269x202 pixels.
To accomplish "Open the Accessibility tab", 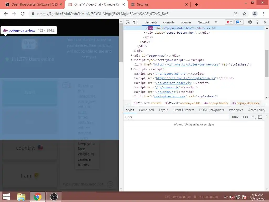I will (x=257, y=110).
